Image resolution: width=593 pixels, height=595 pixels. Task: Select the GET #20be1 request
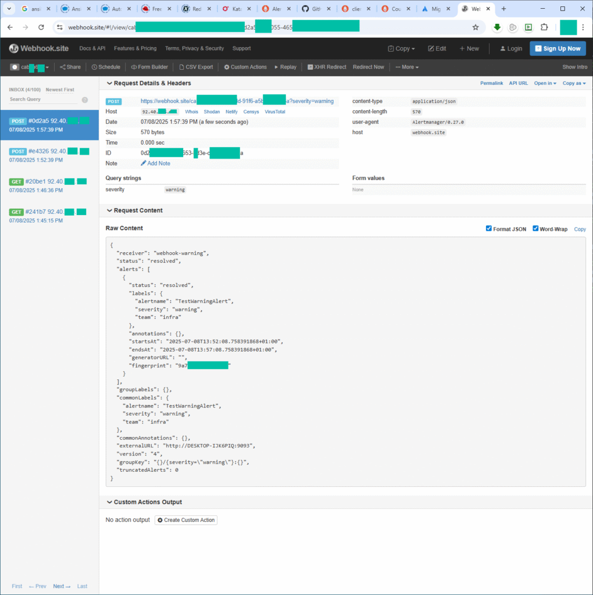tap(49, 186)
